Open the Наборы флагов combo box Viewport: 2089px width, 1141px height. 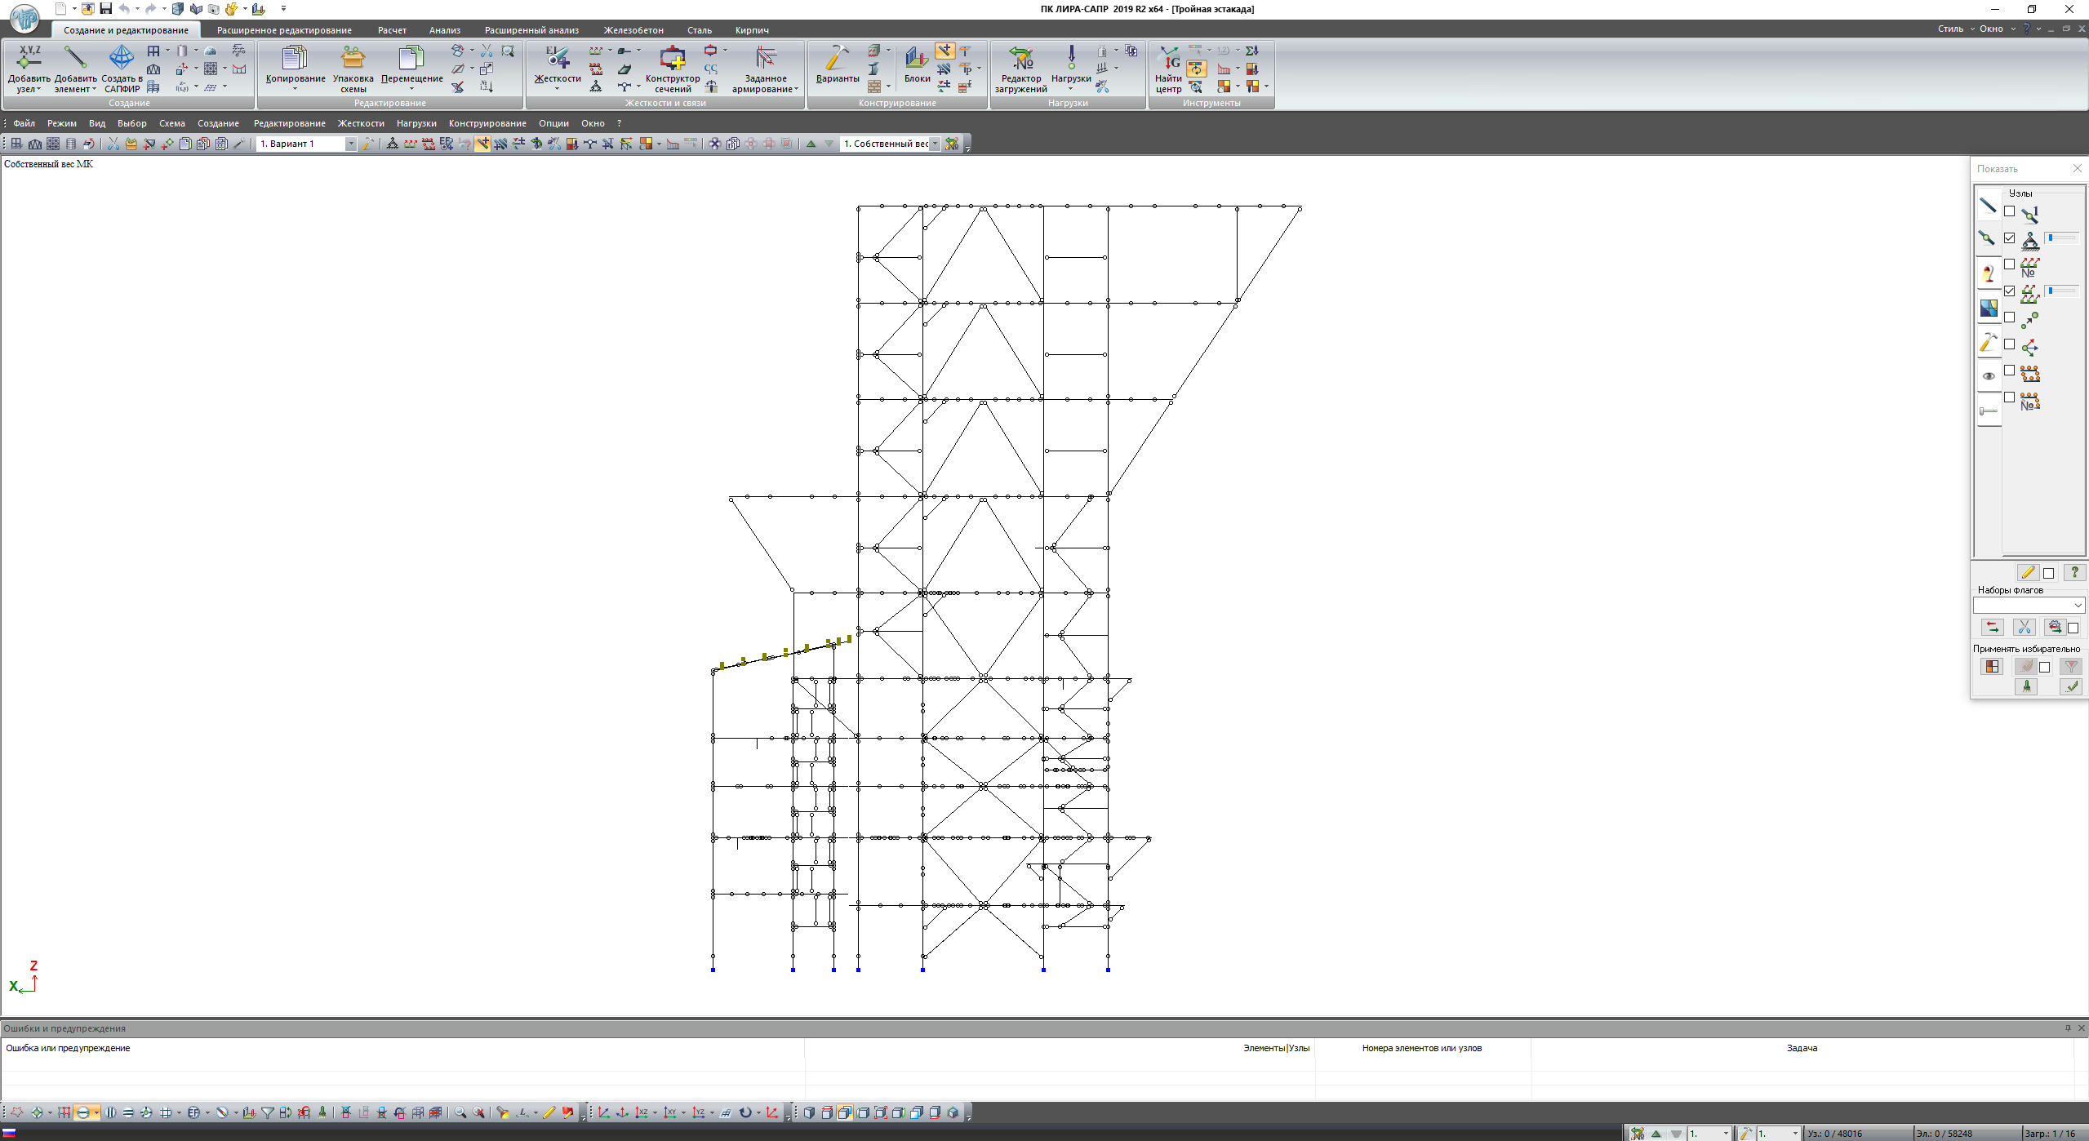coord(2078,605)
